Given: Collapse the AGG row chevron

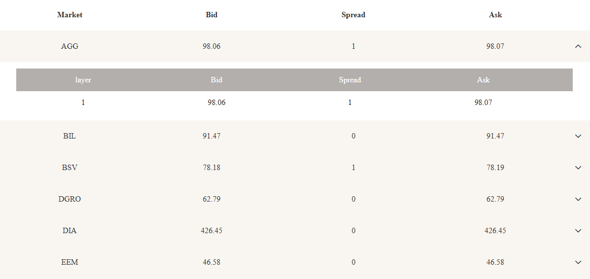Looking at the screenshot, I should [578, 46].
